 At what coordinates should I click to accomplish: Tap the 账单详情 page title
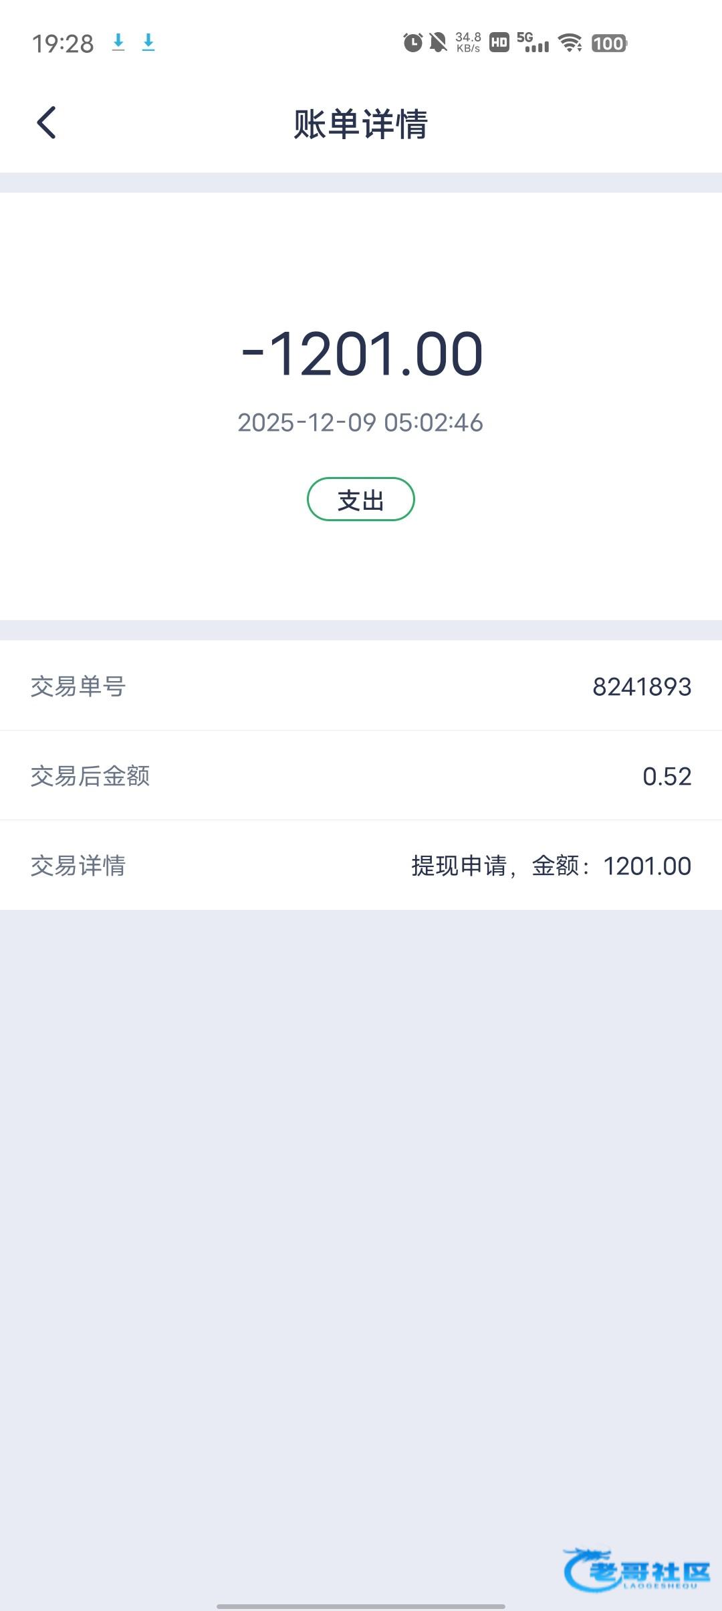(361, 124)
